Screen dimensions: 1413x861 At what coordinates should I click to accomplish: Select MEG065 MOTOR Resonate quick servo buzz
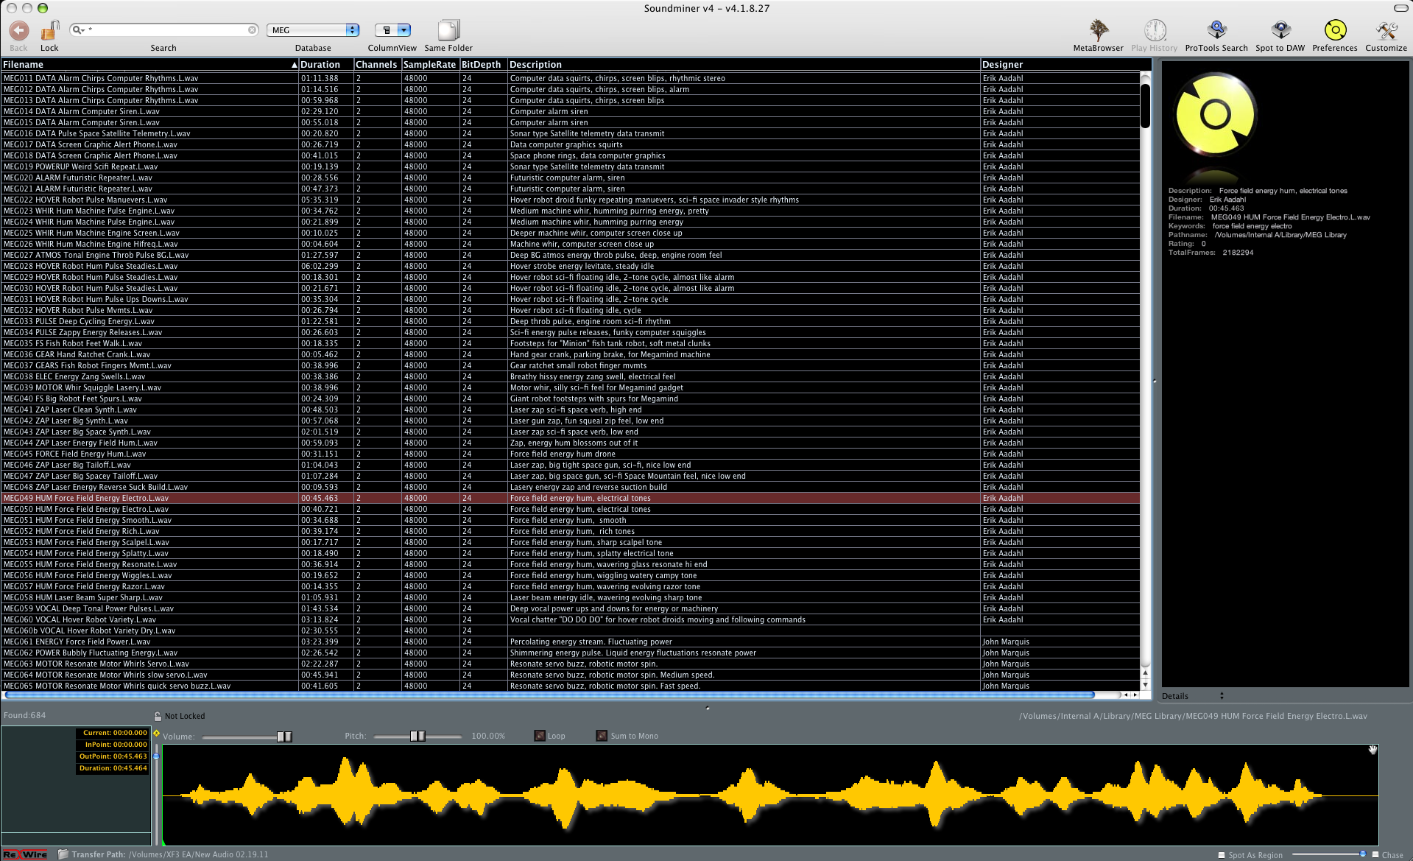[x=571, y=686]
